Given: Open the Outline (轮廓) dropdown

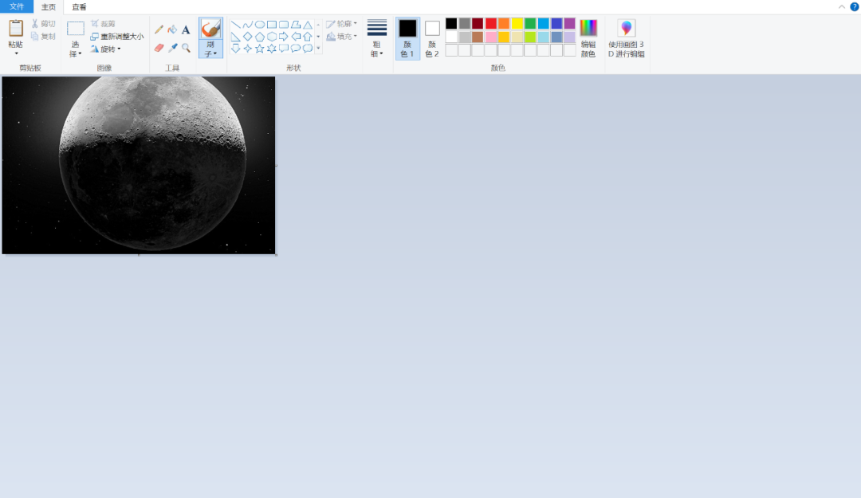Looking at the screenshot, I should tap(341, 24).
